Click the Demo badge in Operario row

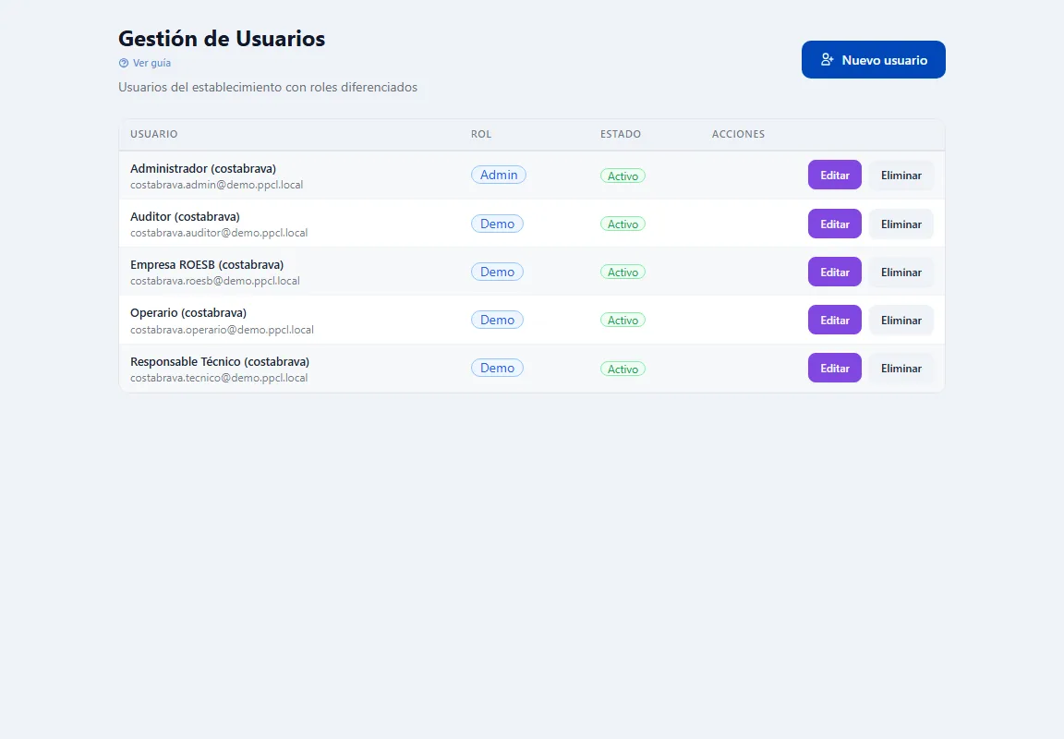498,321
